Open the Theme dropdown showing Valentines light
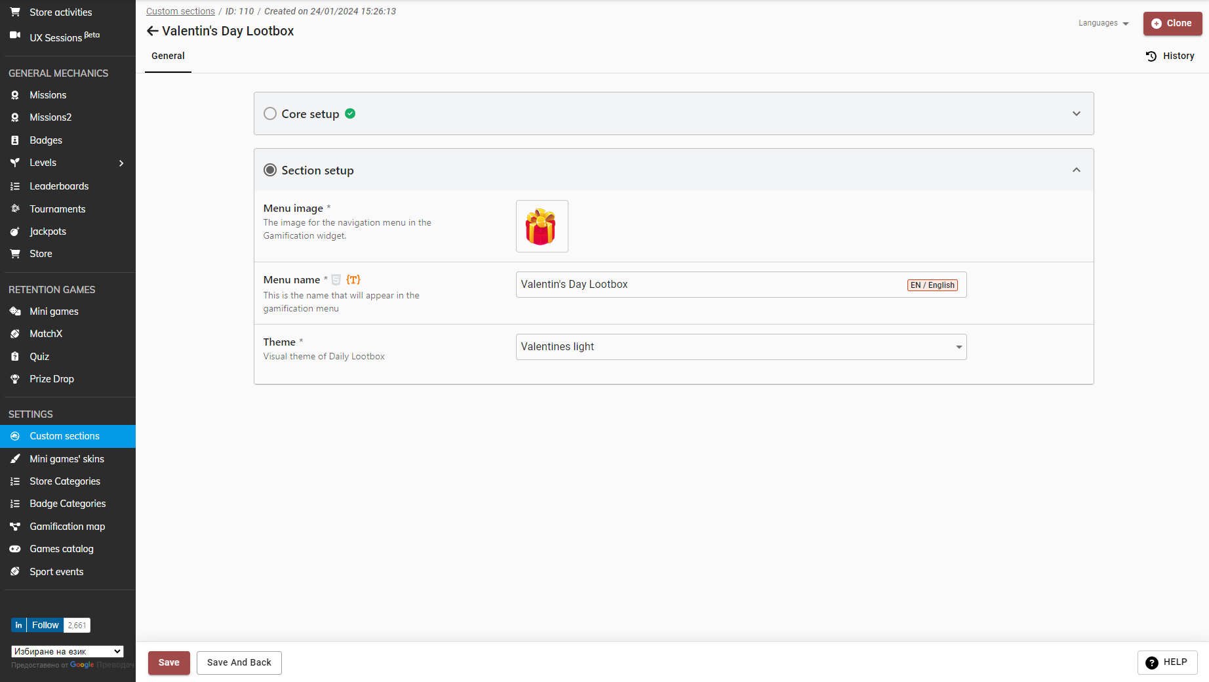Screen dimensions: 1209x682 pos(741,347)
